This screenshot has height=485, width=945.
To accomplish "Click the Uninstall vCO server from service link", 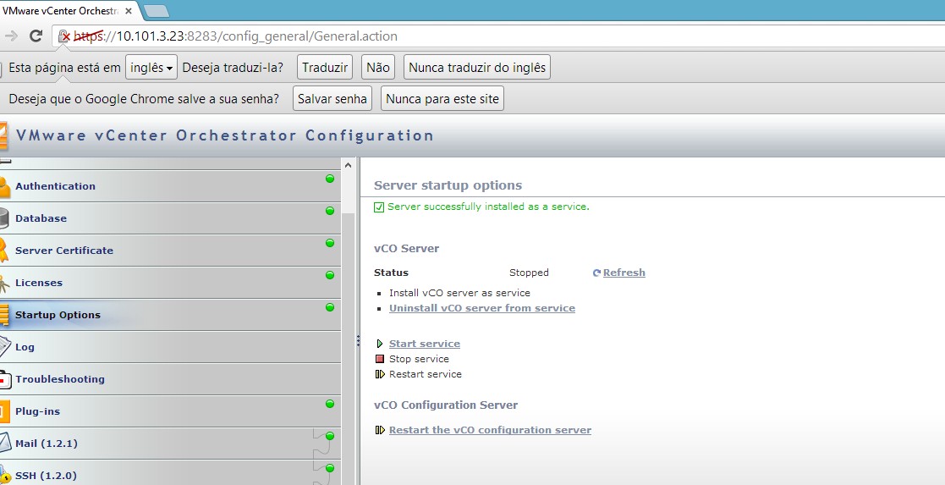I will tap(481, 308).
